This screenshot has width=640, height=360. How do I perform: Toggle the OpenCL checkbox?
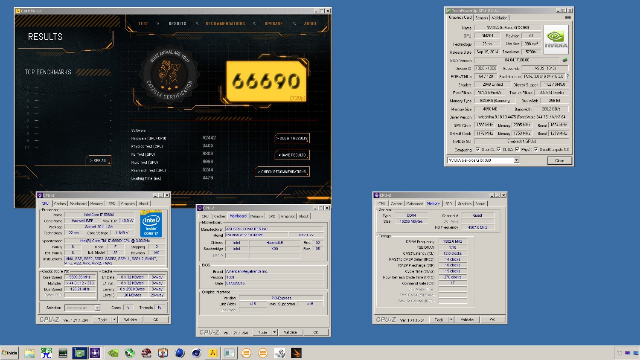point(477,149)
